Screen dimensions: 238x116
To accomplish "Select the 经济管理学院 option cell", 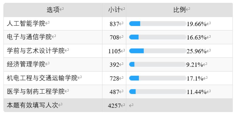I will [x=53, y=65].
